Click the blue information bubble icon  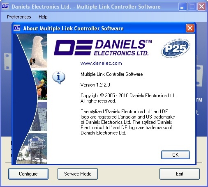(x=59, y=78)
